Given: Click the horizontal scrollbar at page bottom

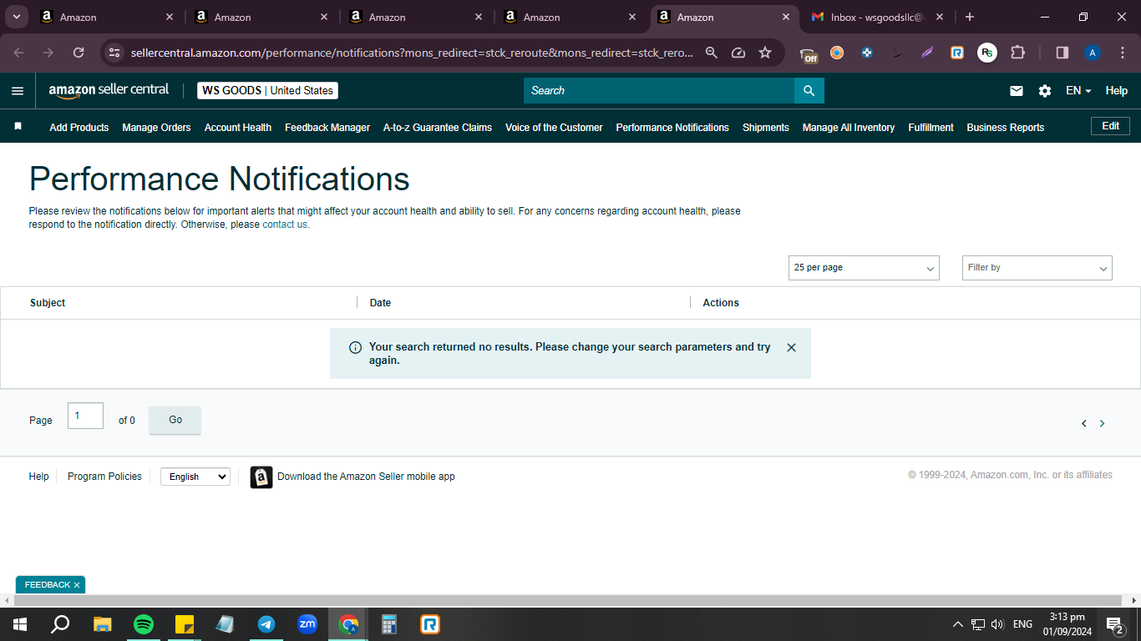Looking at the screenshot, I should [x=568, y=600].
